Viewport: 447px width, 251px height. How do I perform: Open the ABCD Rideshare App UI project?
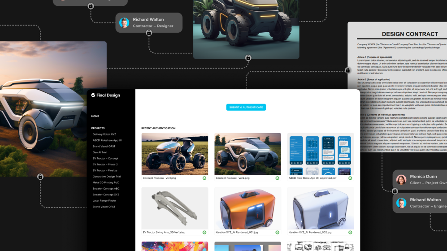click(x=107, y=140)
